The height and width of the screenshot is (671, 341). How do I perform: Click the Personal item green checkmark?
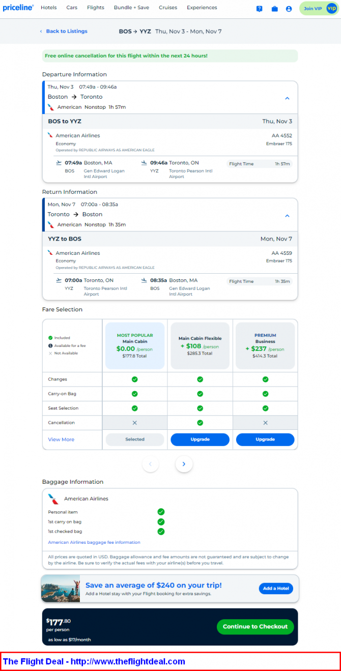[161, 512]
